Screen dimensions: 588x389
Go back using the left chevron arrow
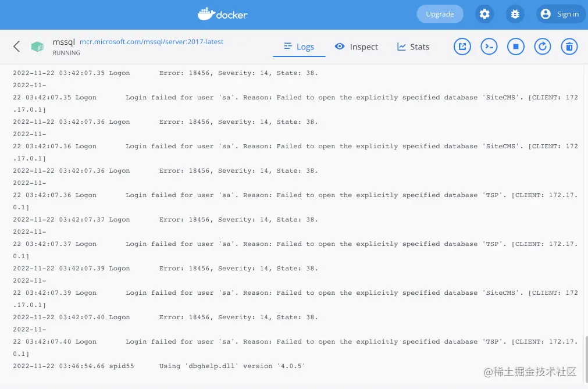click(16, 47)
